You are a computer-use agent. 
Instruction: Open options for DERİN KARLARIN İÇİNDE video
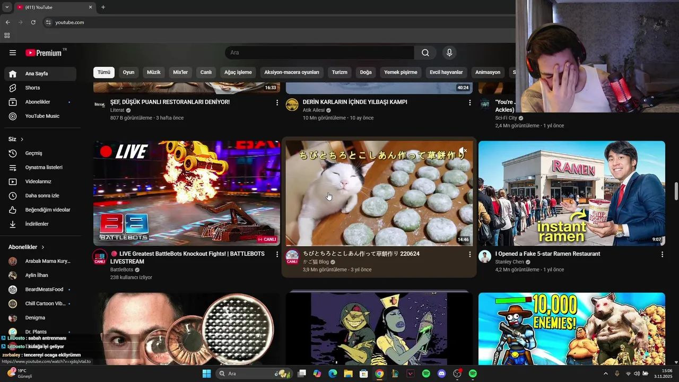pos(469,102)
